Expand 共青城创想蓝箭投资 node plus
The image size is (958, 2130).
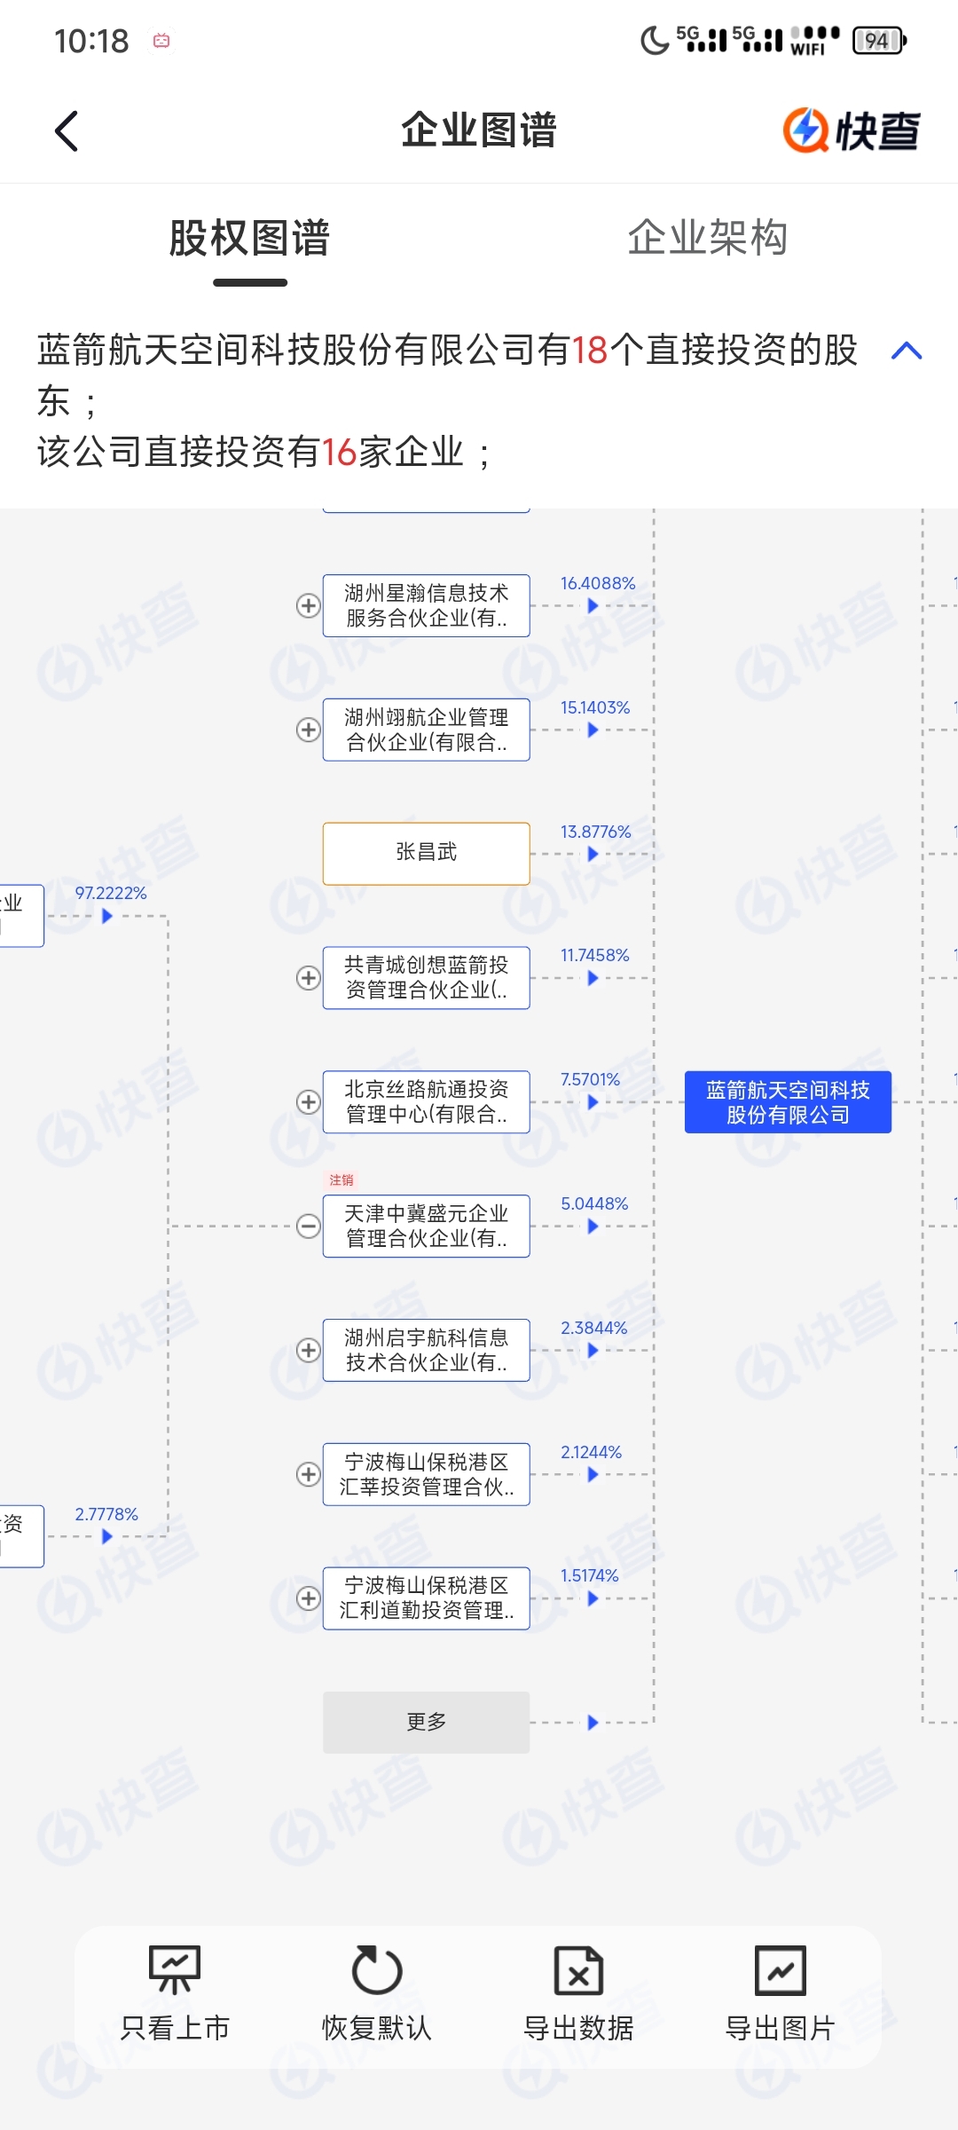pyautogui.click(x=308, y=978)
